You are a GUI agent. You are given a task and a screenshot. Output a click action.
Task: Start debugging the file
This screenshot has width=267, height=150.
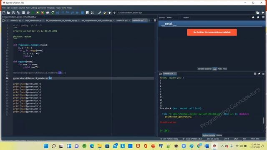58,13
